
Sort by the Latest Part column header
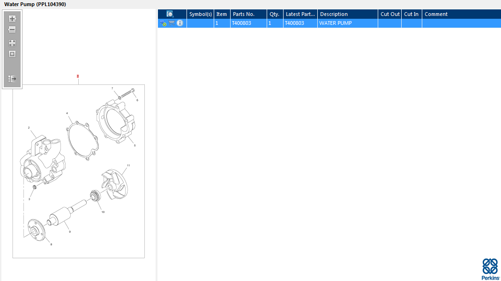coord(300,14)
